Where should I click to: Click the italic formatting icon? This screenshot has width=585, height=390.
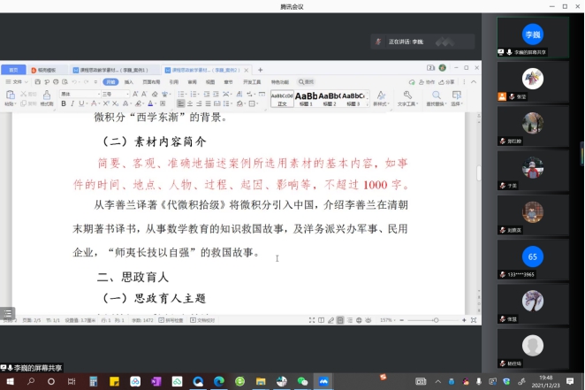tap(73, 103)
